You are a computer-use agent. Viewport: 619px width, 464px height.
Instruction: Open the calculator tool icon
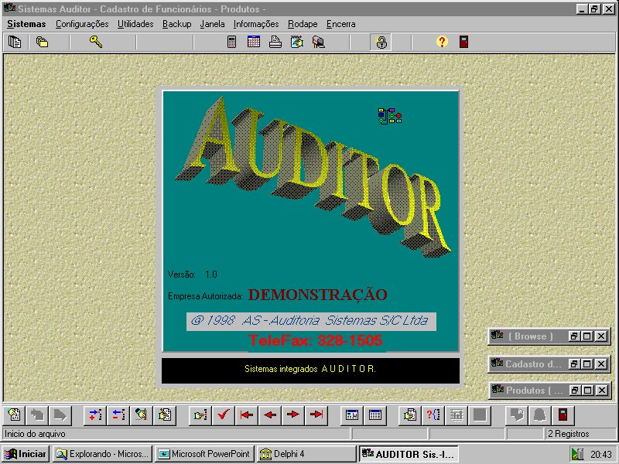231,42
